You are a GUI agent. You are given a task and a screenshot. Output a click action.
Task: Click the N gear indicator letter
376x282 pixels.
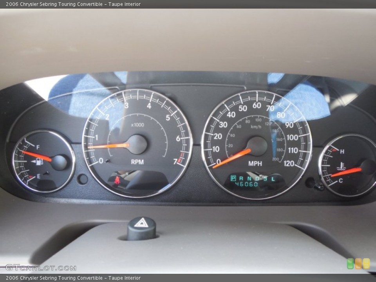pyautogui.click(x=249, y=179)
